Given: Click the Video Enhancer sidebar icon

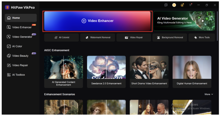Looking at the screenshot, I should [9, 27].
